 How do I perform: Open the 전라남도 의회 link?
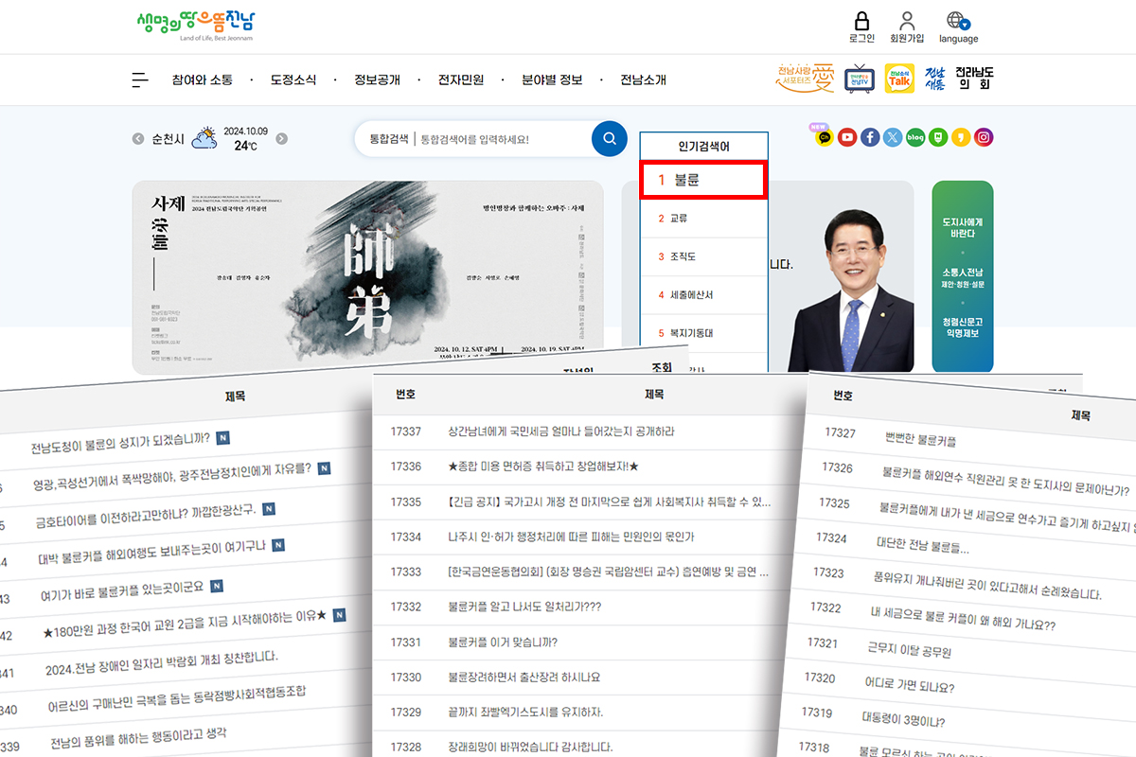974,79
